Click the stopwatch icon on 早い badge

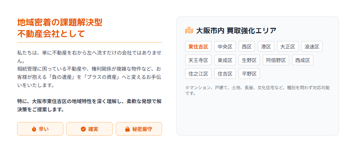(34, 129)
